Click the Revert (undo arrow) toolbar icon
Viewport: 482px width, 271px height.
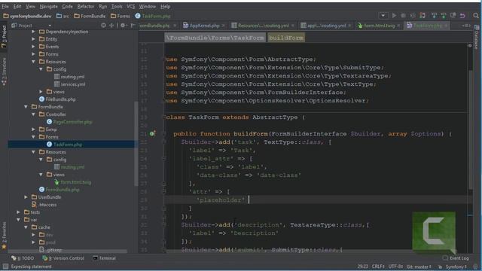click(x=462, y=16)
